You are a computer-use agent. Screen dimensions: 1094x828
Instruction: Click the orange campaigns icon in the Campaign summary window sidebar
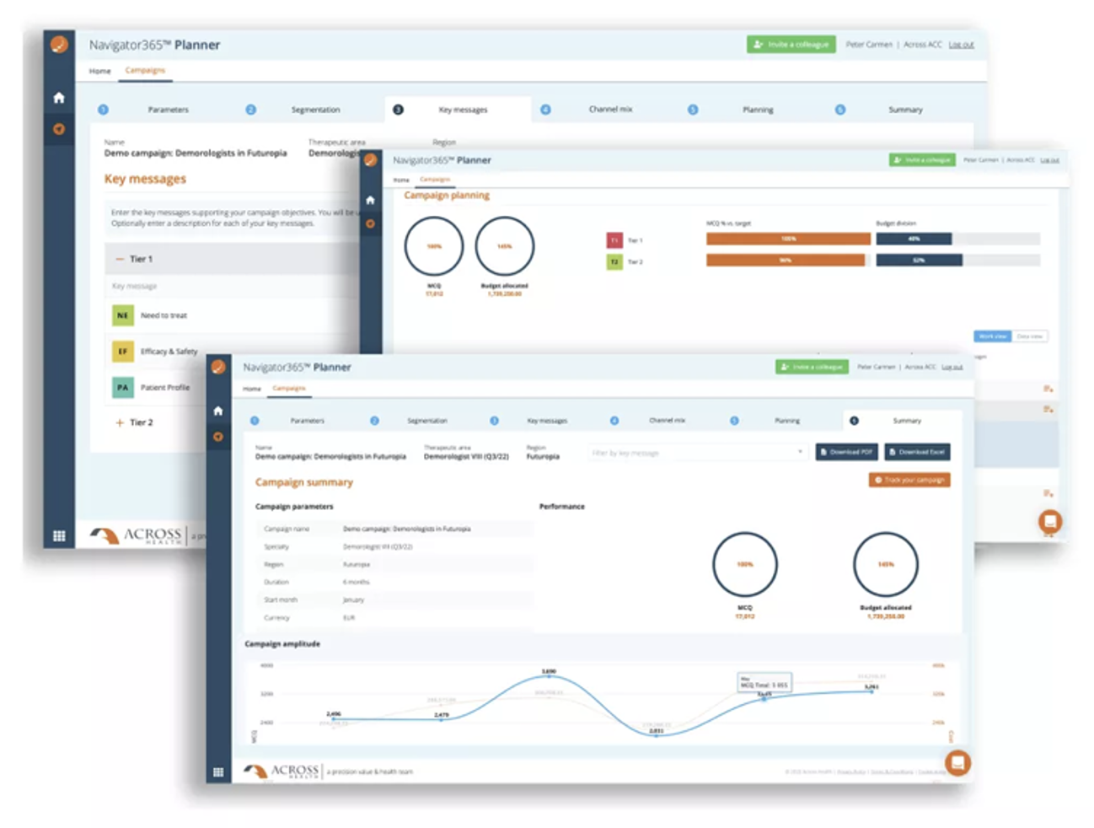218,437
